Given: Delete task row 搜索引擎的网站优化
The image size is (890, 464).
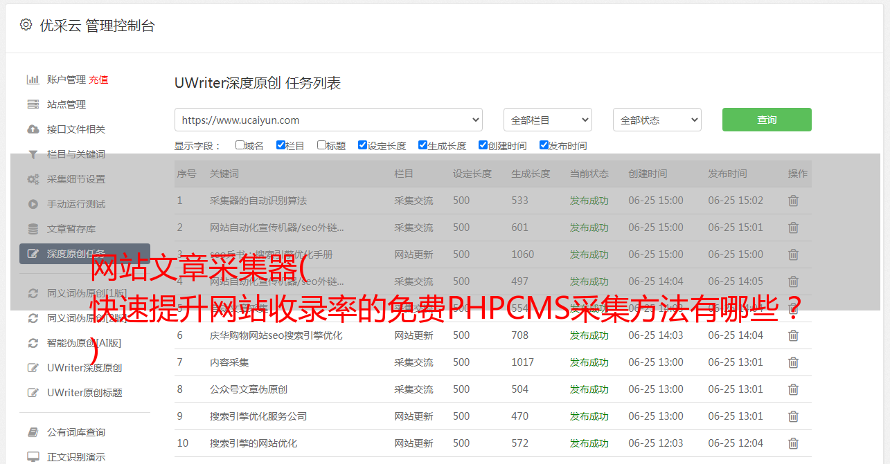Looking at the screenshot, I should point(793,443).
